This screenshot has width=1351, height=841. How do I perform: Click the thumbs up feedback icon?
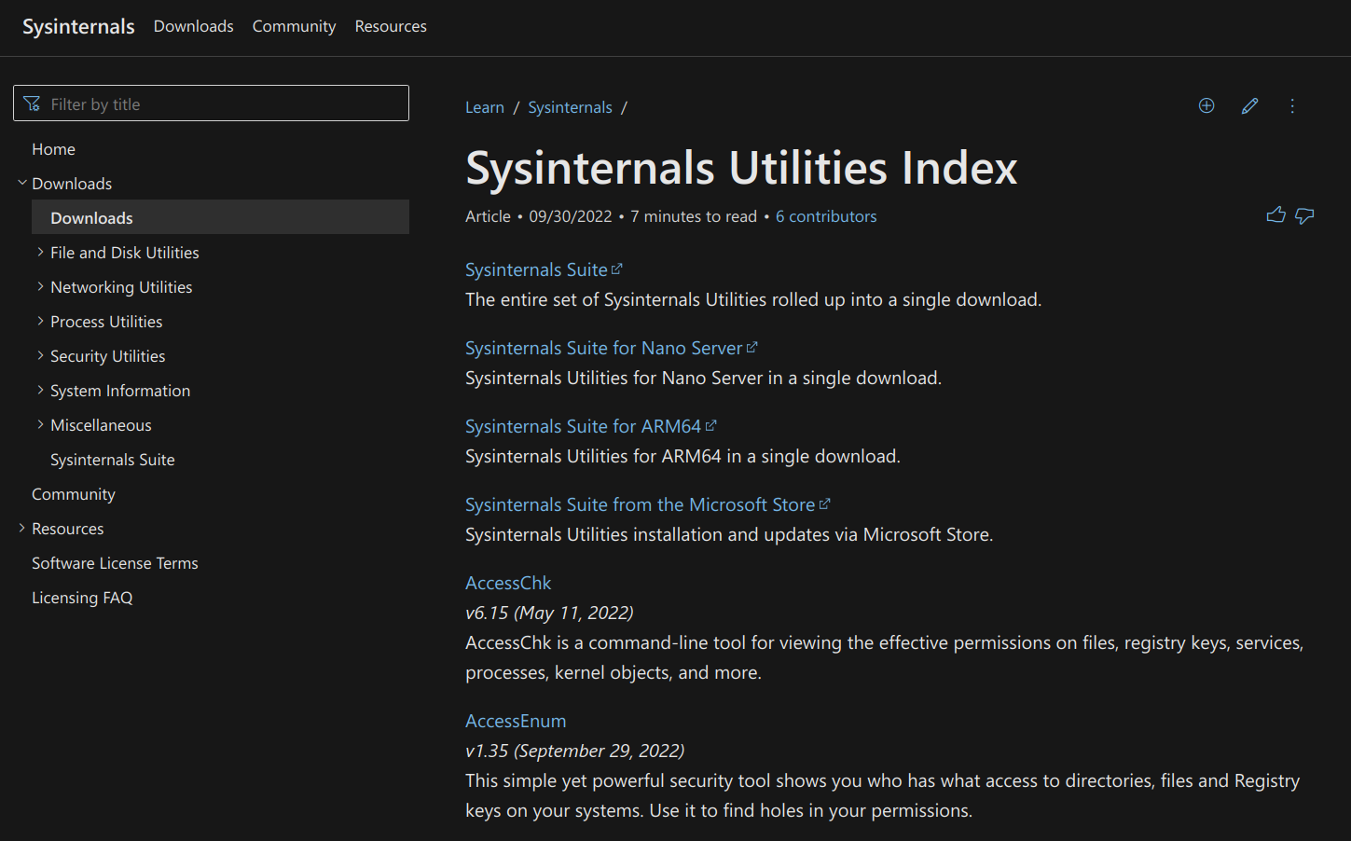(1276, 215)
